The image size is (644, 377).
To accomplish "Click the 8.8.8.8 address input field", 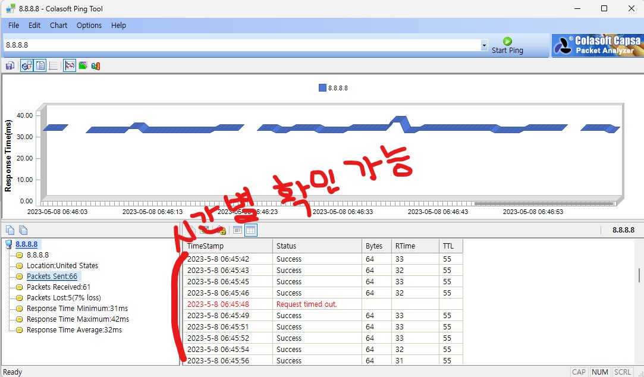I will click(243, 45).
